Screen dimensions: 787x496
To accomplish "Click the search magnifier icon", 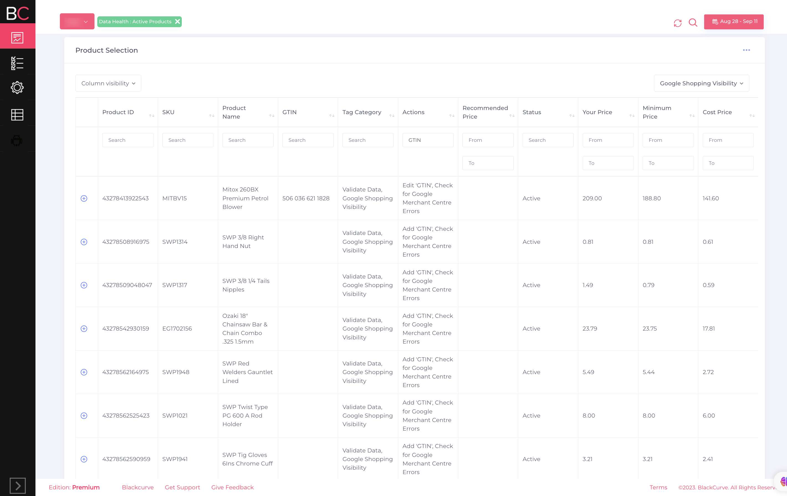I will [x=693, y=22].
